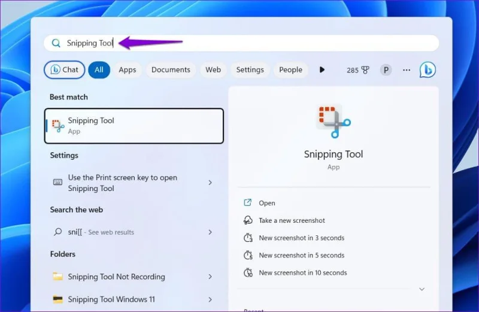Click the 3-second timer icon
479x312 pixels.
(248, 237)
